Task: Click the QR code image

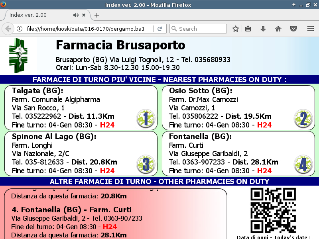Action: point(273,210)
